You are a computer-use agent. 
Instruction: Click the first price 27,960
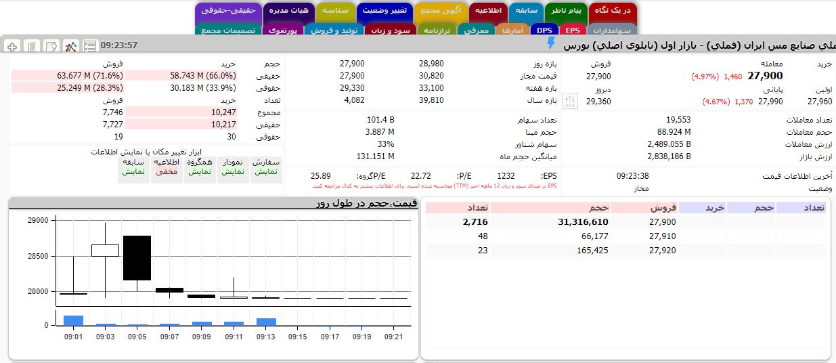pos(820,102)
